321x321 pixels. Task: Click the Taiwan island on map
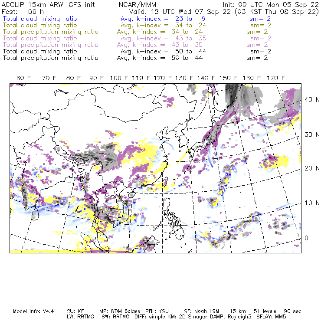coord(165,182)
